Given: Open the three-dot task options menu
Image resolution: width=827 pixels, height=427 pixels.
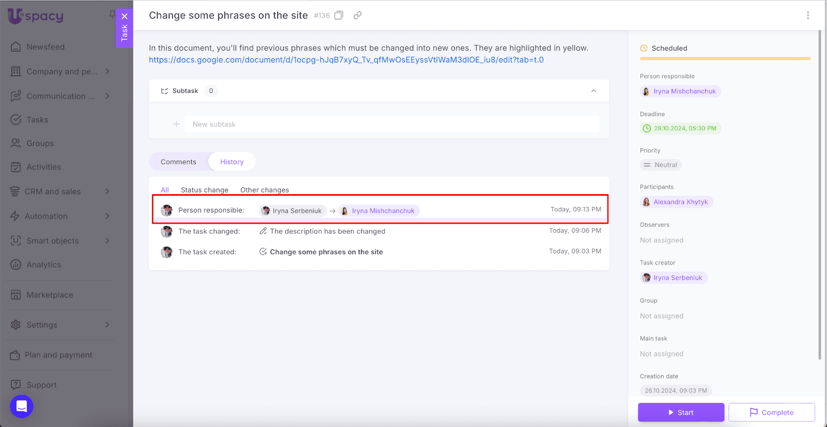Looking at the screenshot, I should click(x=808, y=15).
